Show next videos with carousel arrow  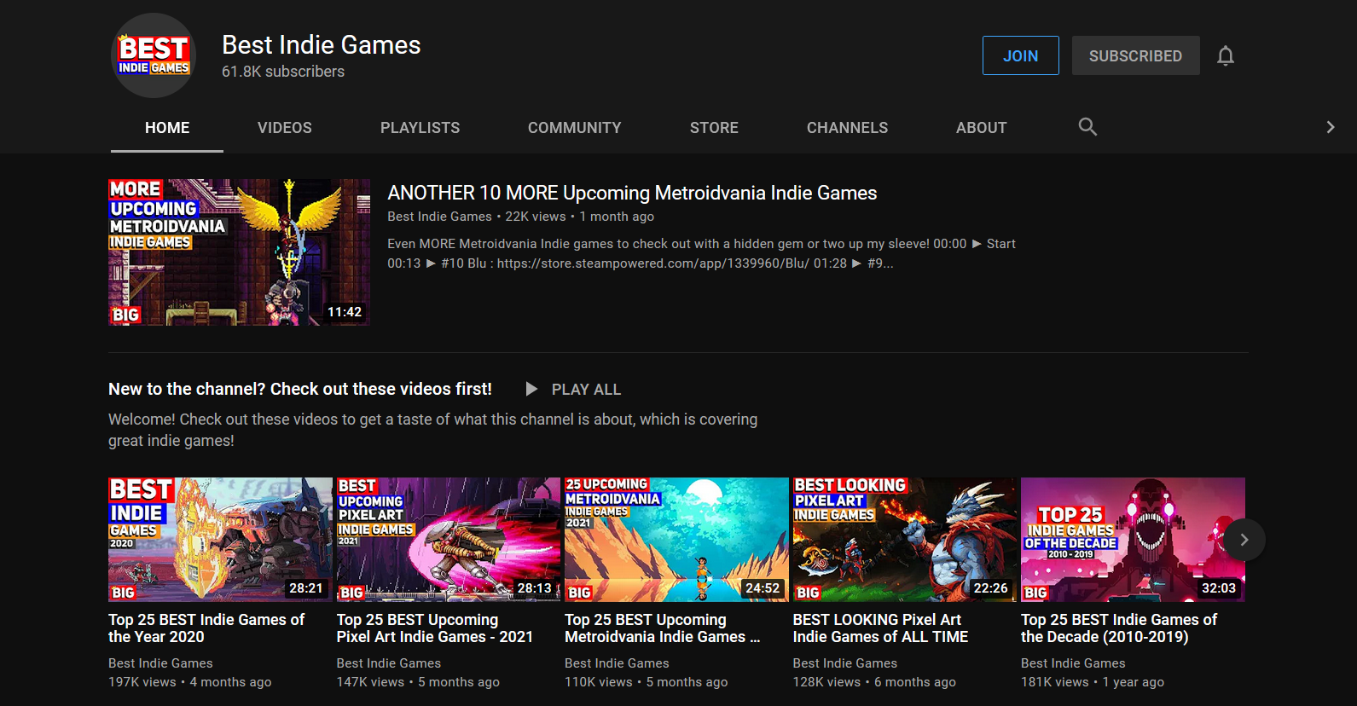pos(1244,540)
